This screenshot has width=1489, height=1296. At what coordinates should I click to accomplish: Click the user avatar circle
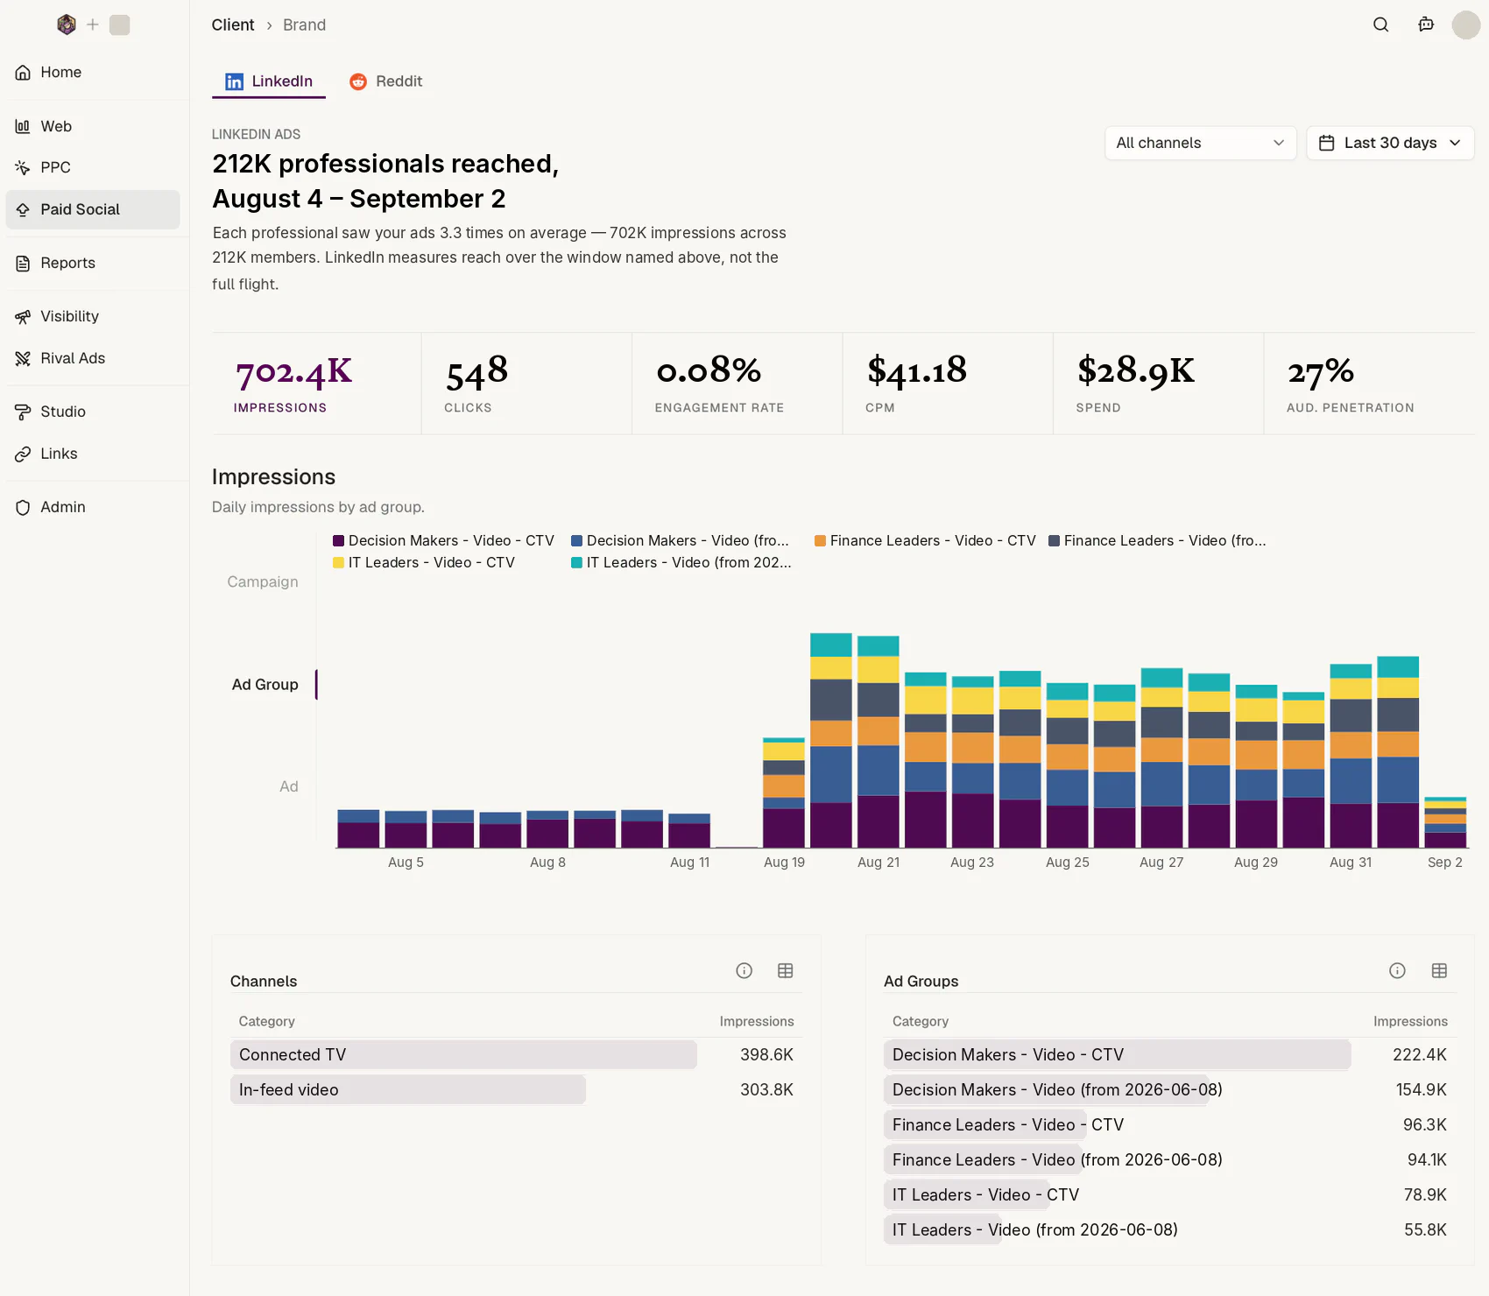(1466, 25)
